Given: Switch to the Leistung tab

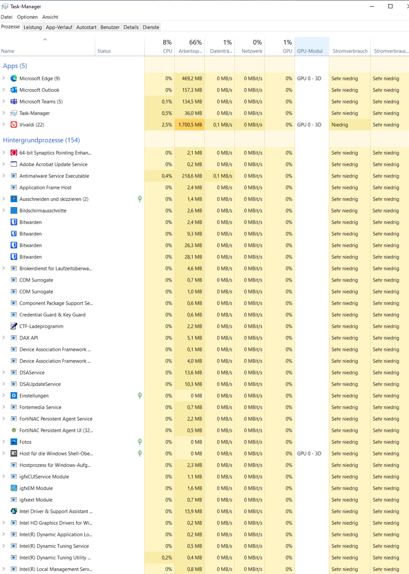Looking at the screenshot, I should [33, 27].
